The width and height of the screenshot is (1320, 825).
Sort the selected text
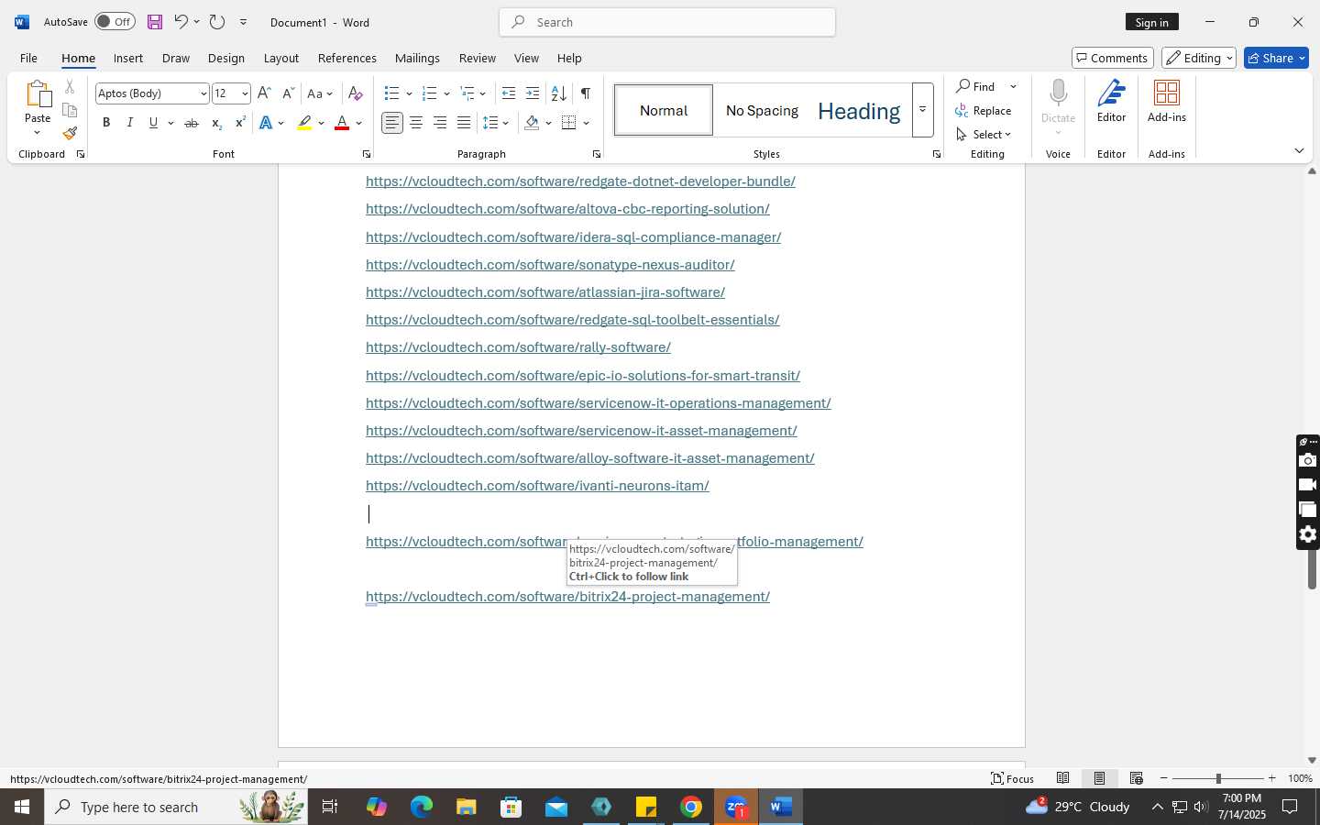click(x=558, y=93)
